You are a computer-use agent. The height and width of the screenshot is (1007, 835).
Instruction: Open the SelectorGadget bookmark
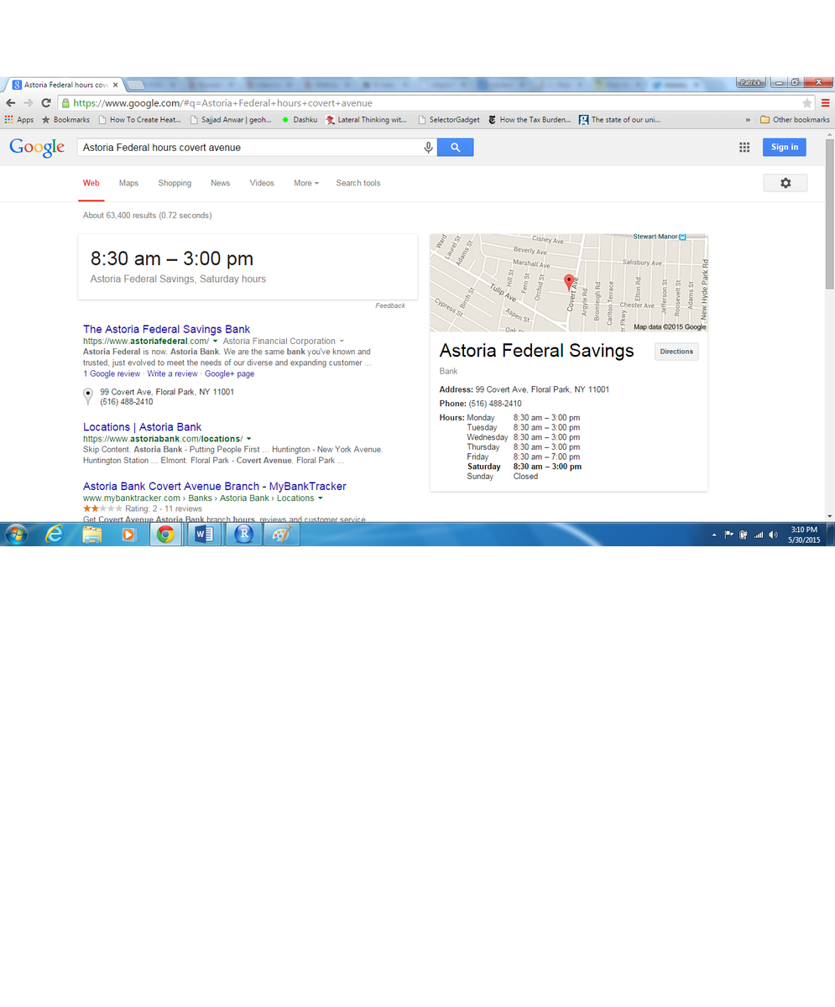coord(448,120)
